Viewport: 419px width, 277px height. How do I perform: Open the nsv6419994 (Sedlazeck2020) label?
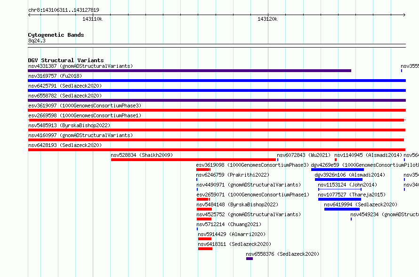361,204
